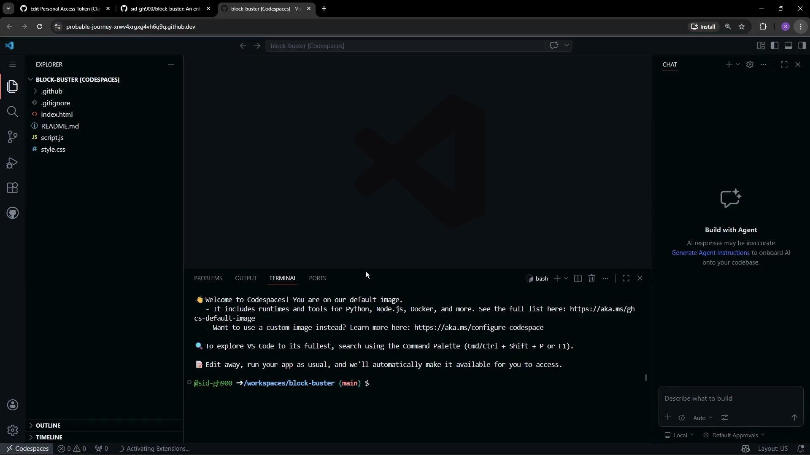
Task: Open terminal panel more actions menu
Action: tap(605, 278)
